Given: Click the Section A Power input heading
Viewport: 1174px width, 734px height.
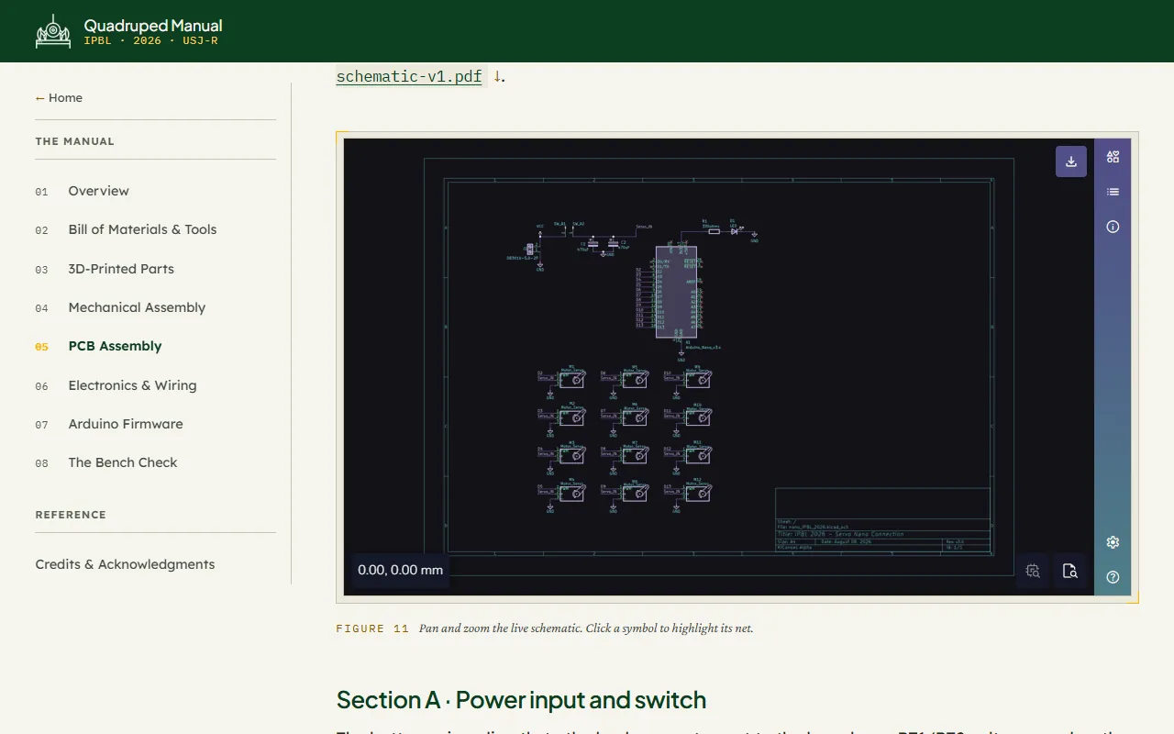Looking at the screenshot, I should [x=521, y=700].
